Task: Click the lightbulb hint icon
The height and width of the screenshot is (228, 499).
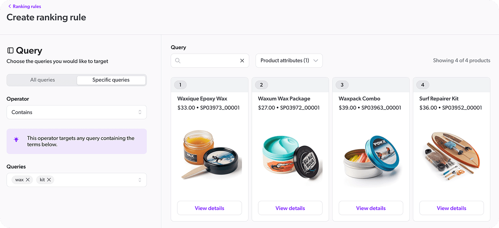Action: point(16,139)
